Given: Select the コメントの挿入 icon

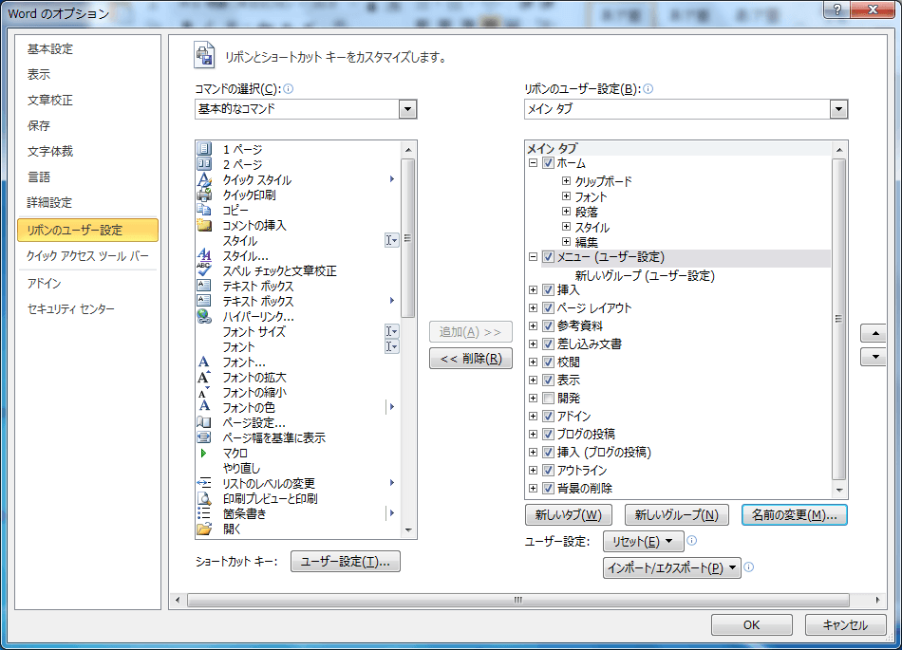Looking at the screenshot, I should [204, 225].
